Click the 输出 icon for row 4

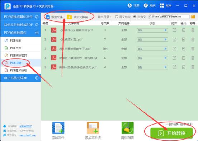[184, 58]
